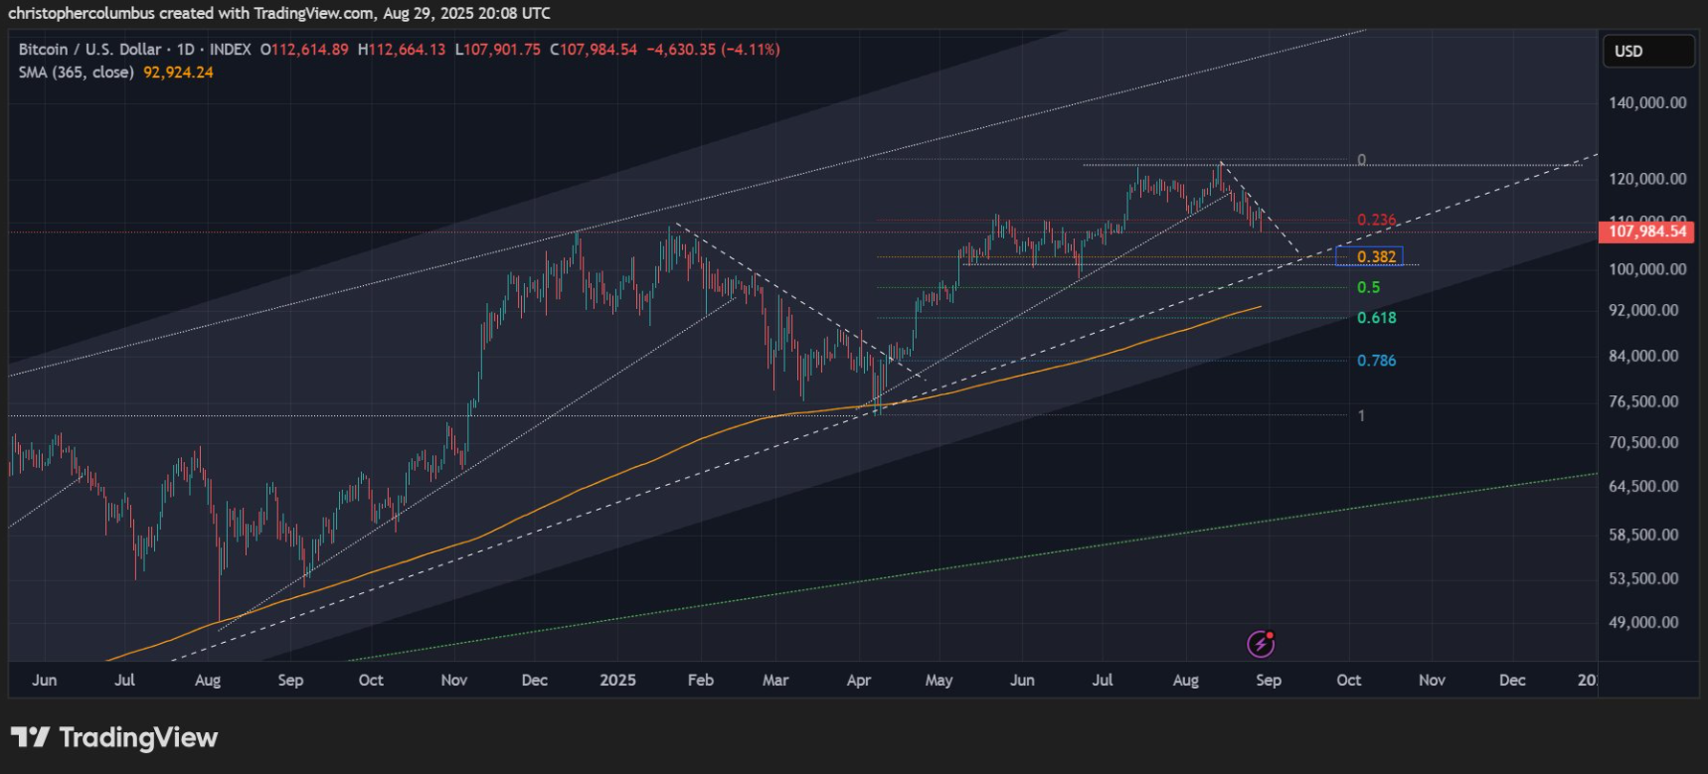Click the orange SMA value 92,924.24
The image size is (1708, 774).
click(x=178, y=73)
